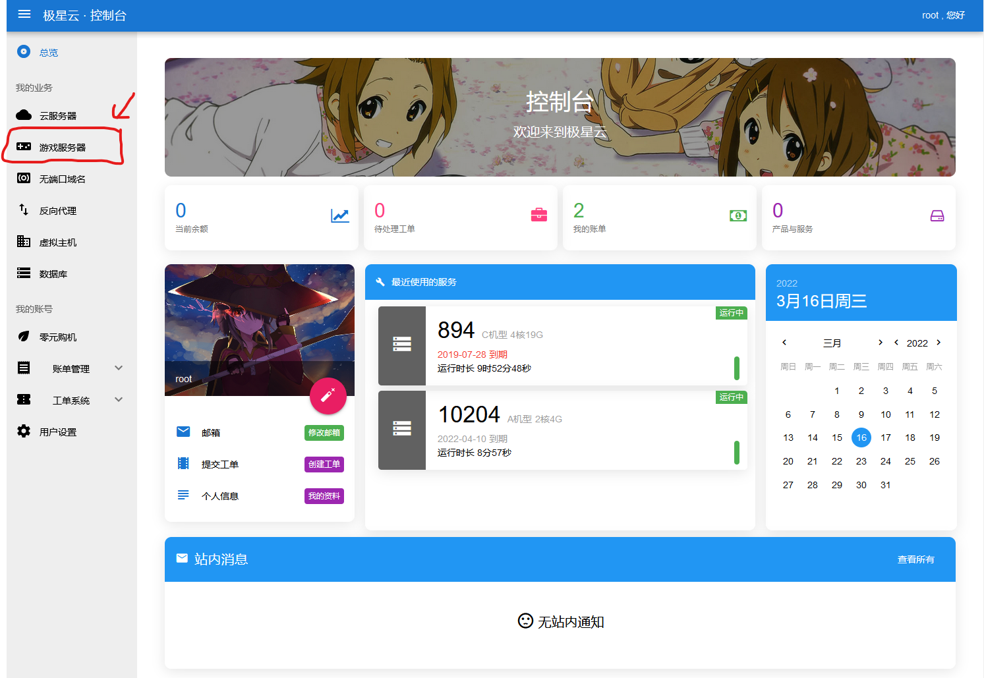Click the building icon for 虚拟主机
This screenshot has width=984, height=678.
coord(24,241)
